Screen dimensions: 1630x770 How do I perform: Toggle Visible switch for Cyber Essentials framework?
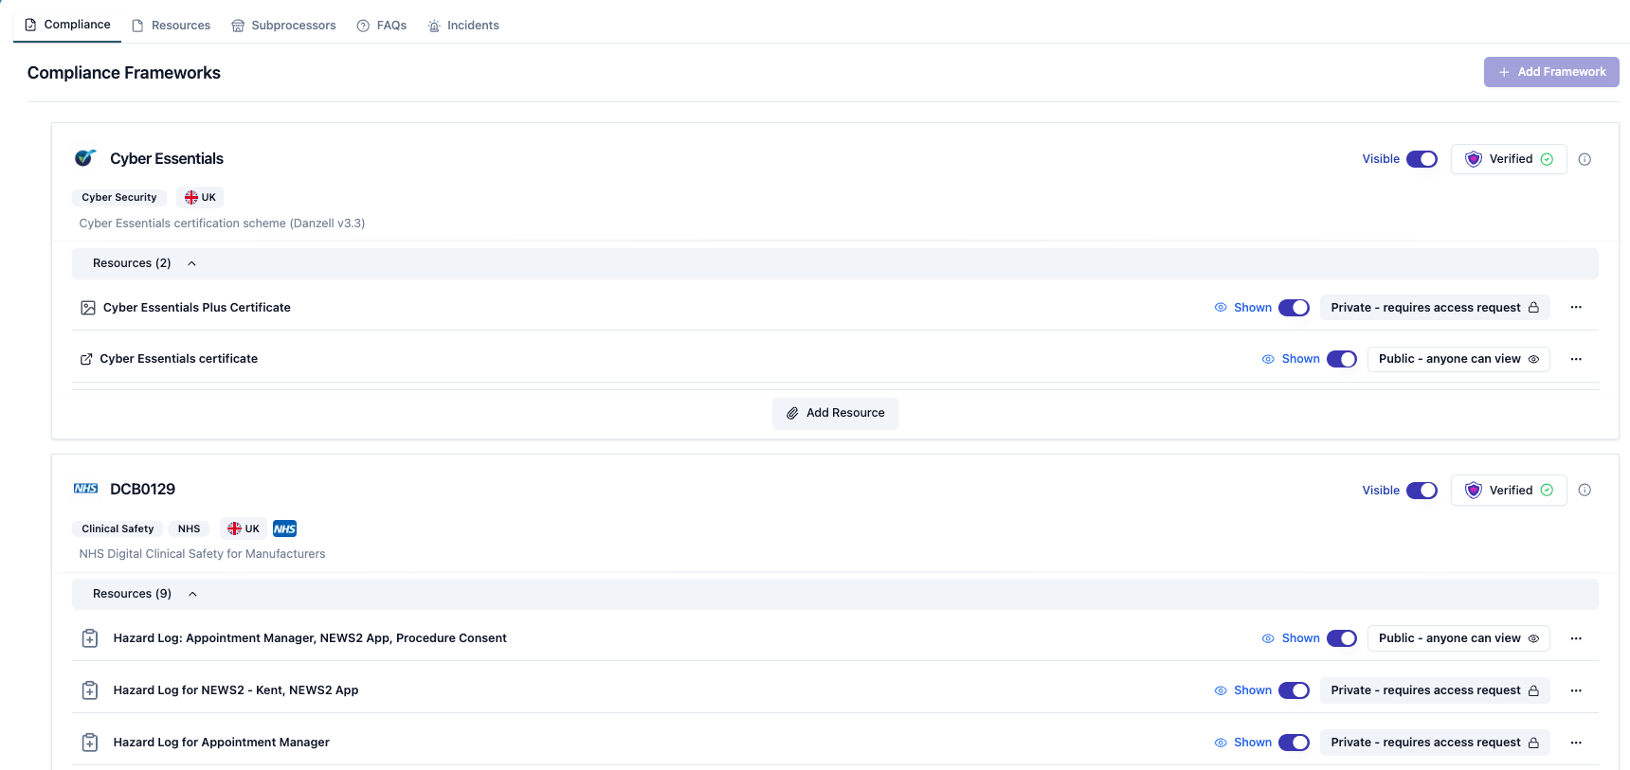(x=1422, y=159)
